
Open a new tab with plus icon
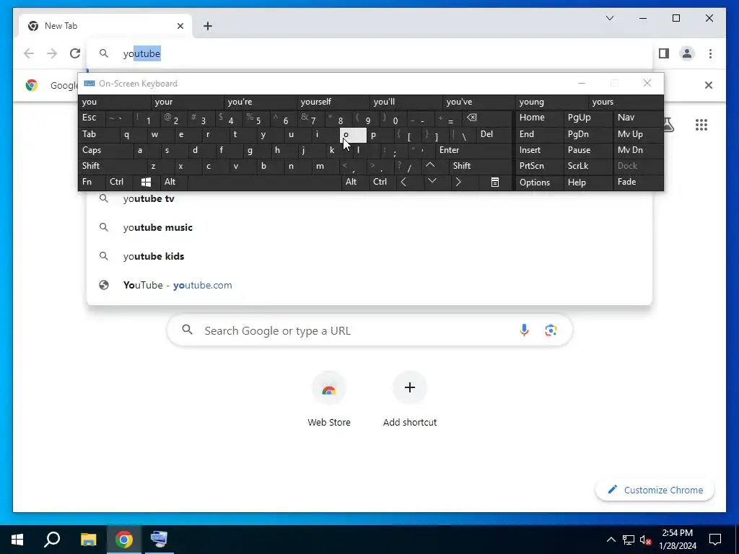[207, 26]
